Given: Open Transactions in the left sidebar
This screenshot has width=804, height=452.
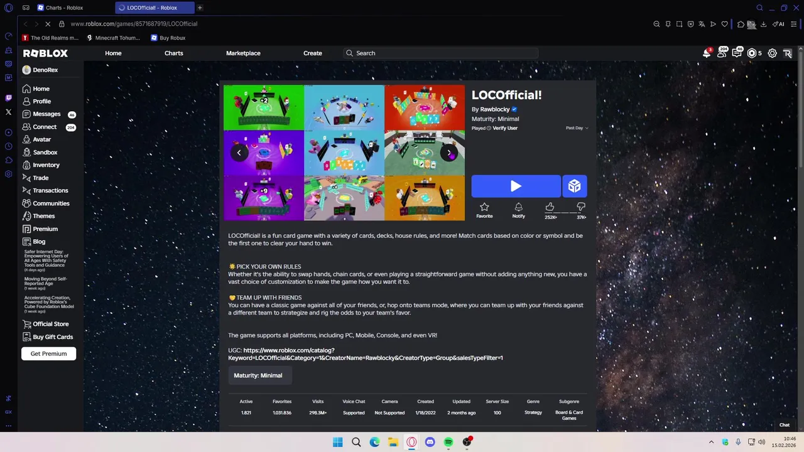Looking at the screenshot, I should click(45, 190).
